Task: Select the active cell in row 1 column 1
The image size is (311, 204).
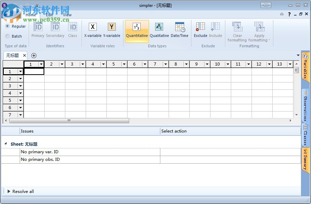Action: pyautogui.click(x=34, y=71)
